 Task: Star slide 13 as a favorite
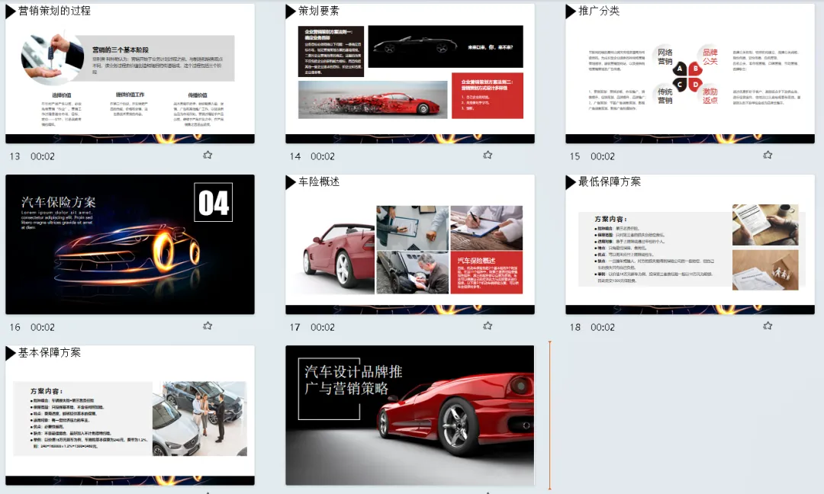point(207,154)
